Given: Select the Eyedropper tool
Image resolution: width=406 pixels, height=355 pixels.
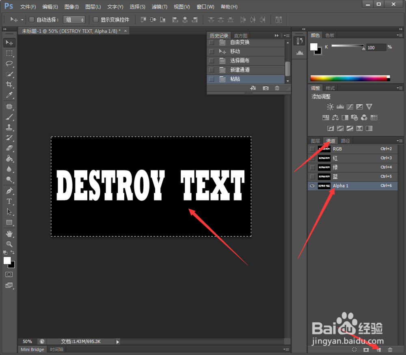Looking at the screenshot, I should (9, 95).
